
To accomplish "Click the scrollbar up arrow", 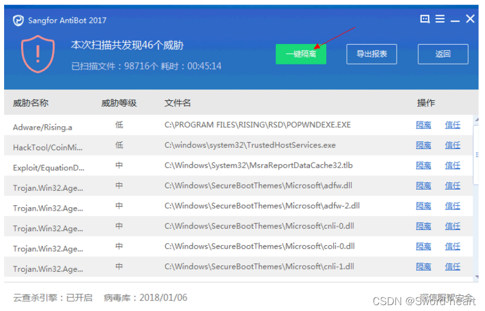I will tap(477, 120).
